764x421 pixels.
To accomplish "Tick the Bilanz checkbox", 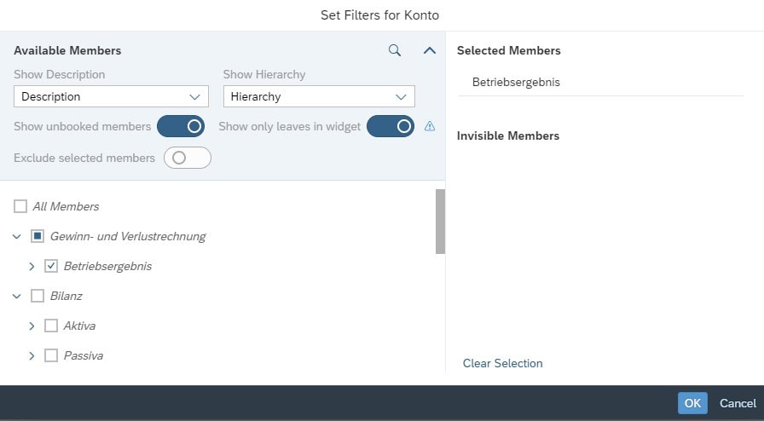I will coord(38,296).
